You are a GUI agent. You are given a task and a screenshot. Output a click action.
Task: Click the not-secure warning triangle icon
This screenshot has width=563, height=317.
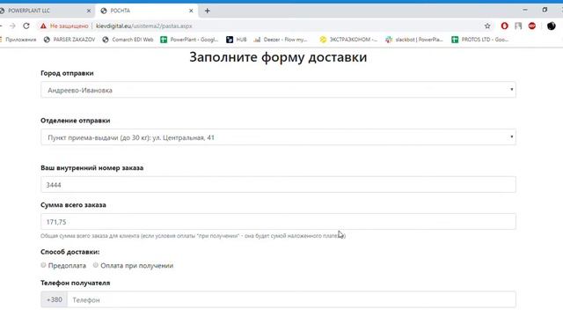point(43,26)
